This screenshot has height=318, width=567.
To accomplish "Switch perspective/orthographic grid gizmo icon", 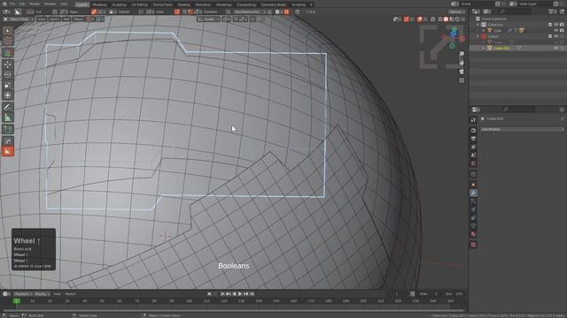I will (462, 80).
